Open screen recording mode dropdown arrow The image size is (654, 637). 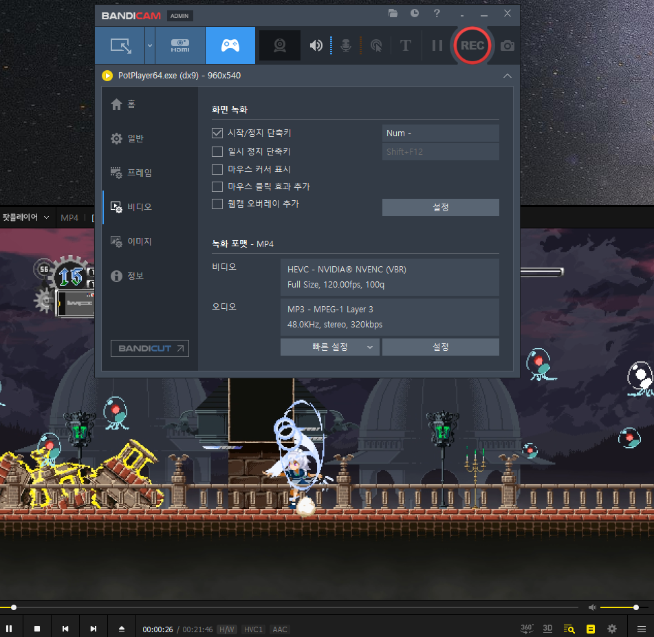point(150,45)
